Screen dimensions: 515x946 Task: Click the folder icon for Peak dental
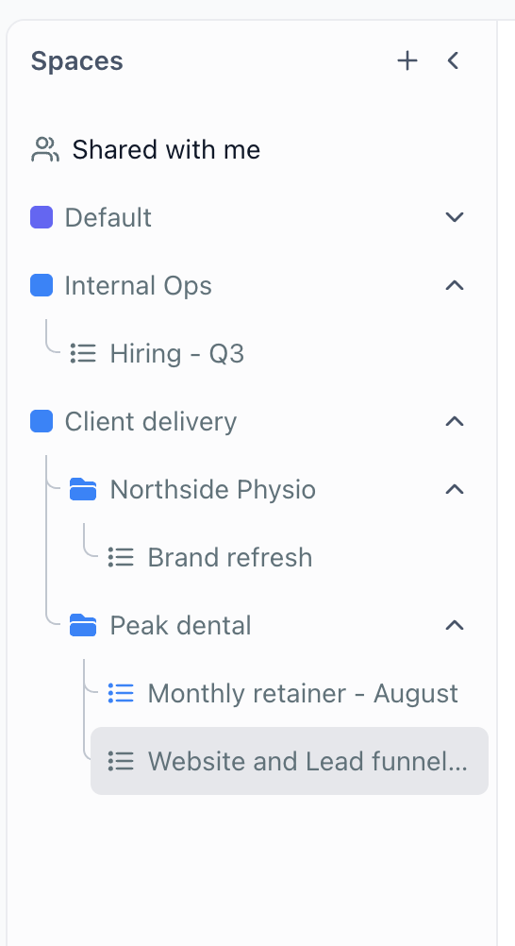83,625
